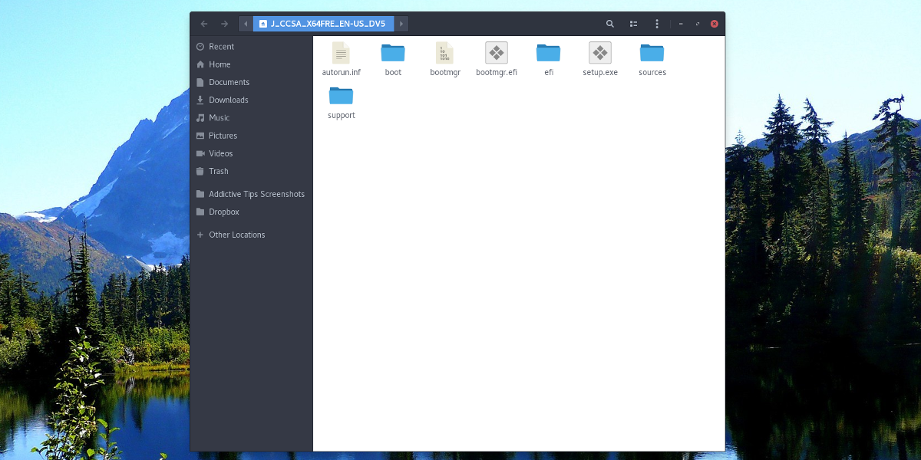
Task: Click Other Locations in the sidebar
Action: pos(236,235)
